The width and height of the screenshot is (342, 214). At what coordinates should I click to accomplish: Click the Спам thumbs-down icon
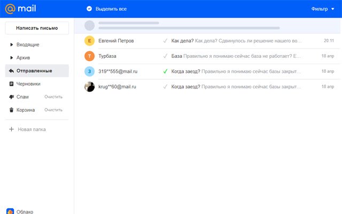[11, 97]
